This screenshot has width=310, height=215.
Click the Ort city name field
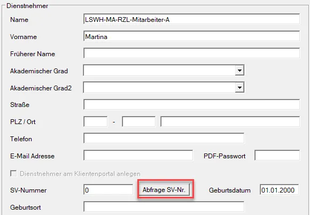coord(230,121)
